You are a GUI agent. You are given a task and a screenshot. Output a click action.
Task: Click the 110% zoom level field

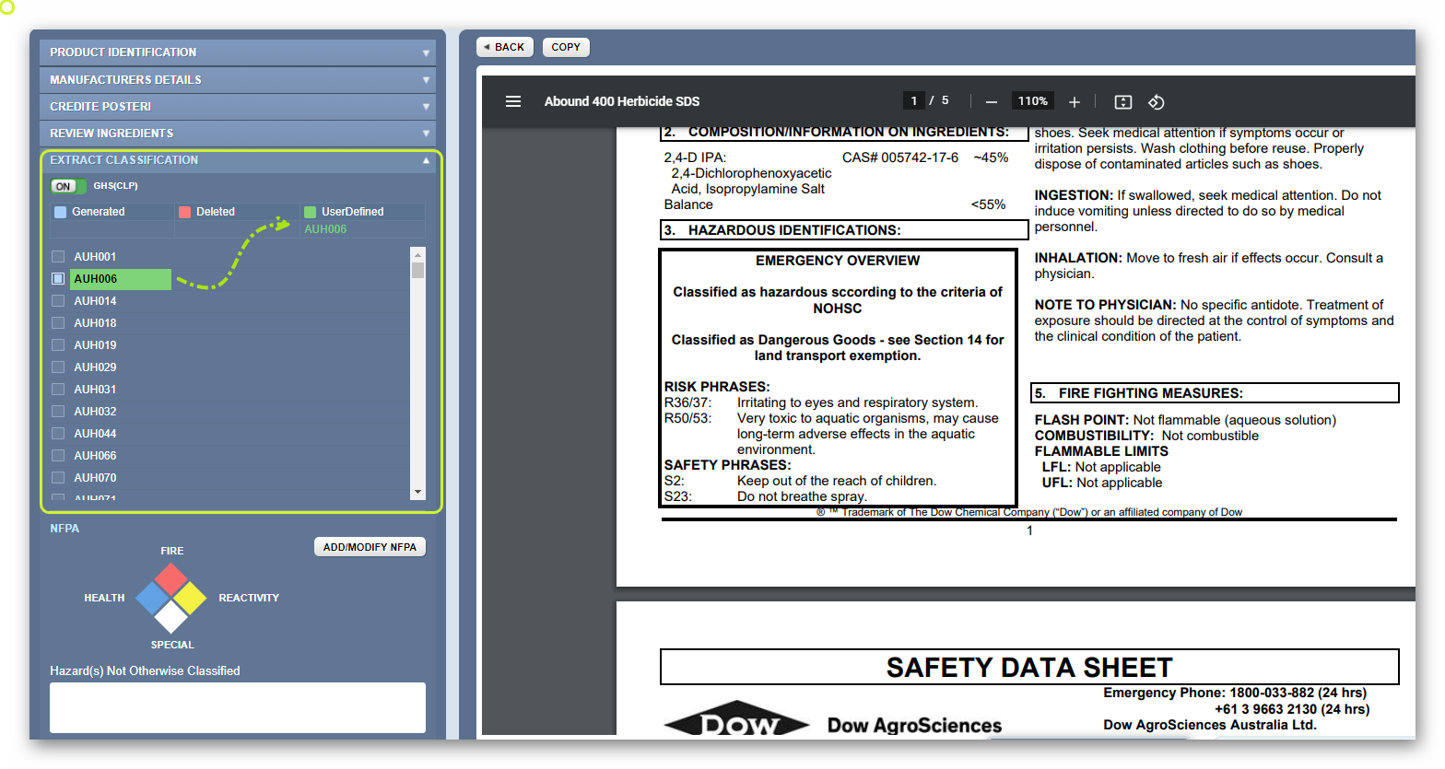(x=1033, y=101)
